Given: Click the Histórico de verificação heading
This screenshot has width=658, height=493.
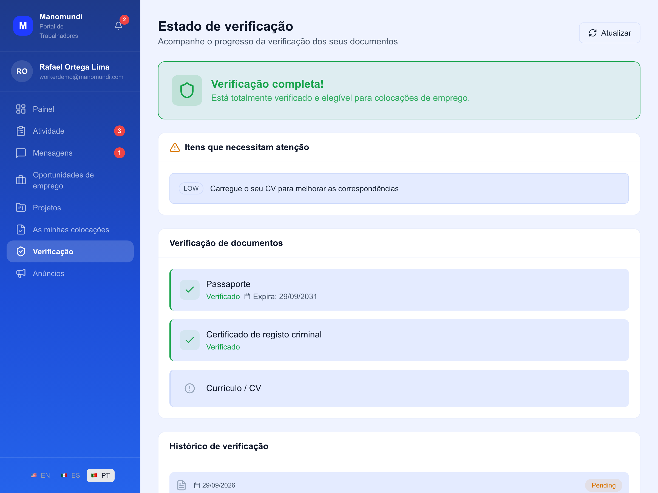Looking at the screenshot, I should (x=219, y=446).
